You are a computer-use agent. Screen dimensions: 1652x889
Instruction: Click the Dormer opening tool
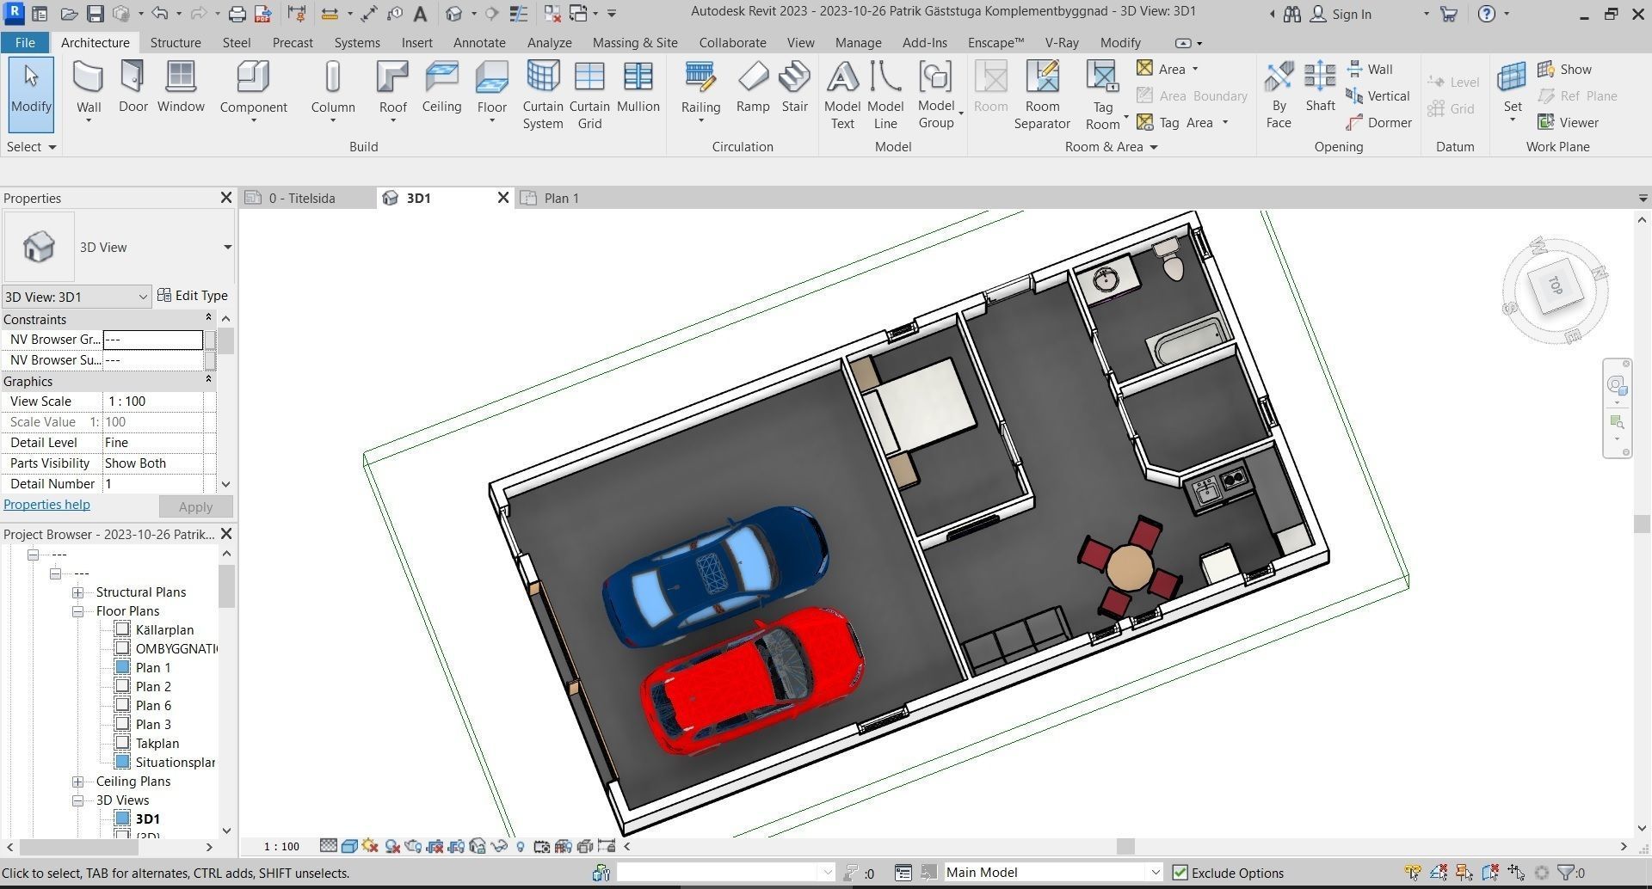tap(1378, 123)
